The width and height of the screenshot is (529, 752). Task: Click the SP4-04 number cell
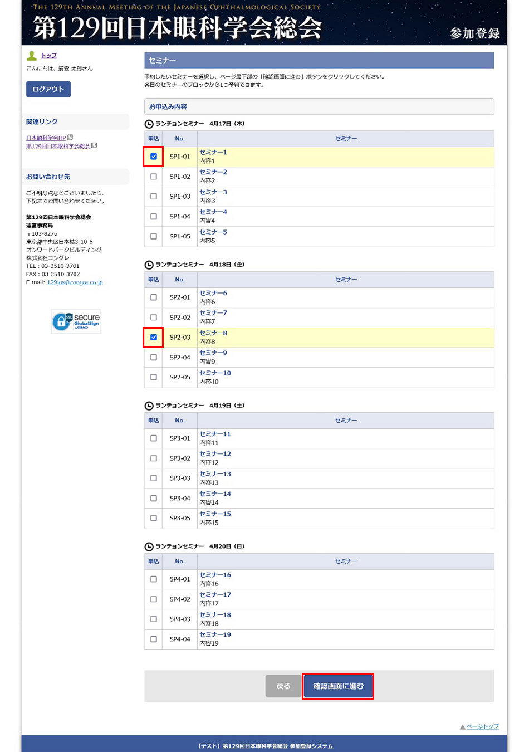coord(180,639)
